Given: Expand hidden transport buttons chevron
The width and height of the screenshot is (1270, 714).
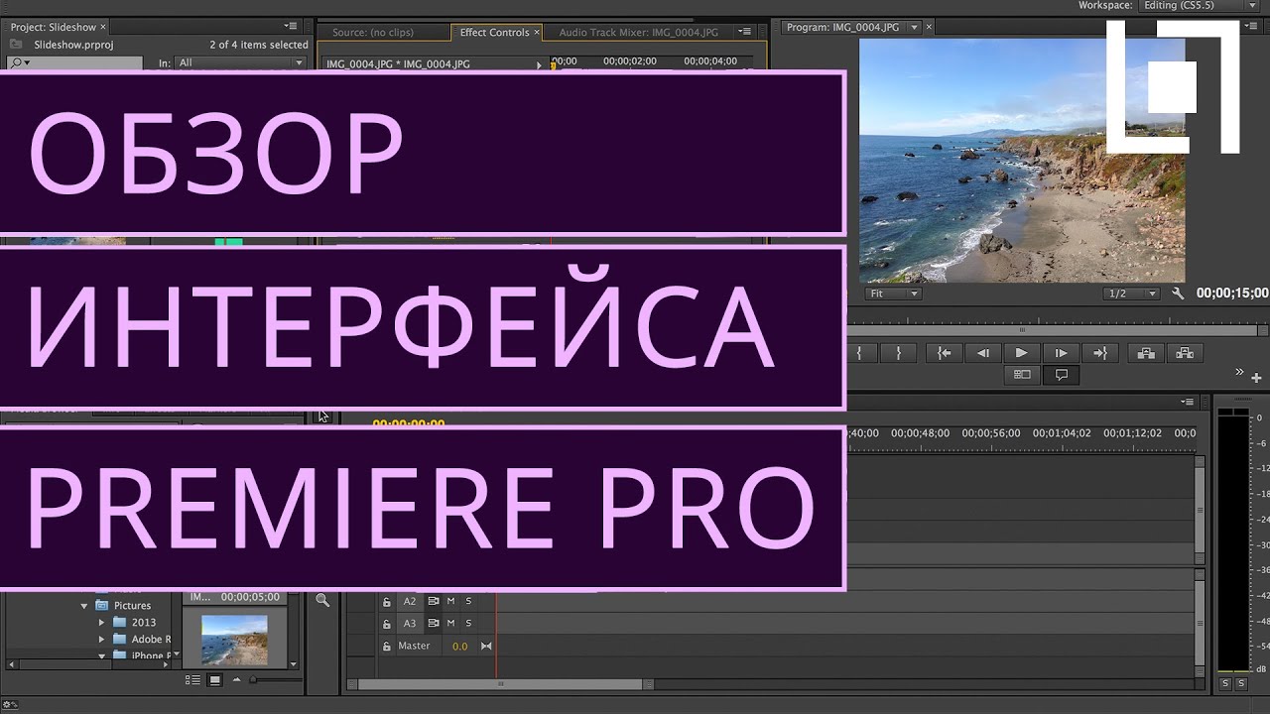Looking at the screenshot, I should [1238, 372].
